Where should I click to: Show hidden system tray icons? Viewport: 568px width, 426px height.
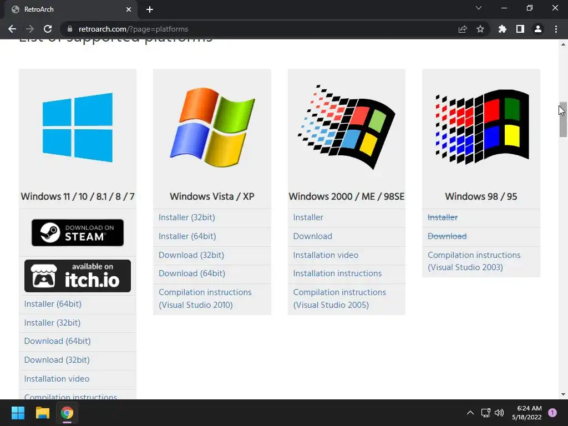tap(470, 413)
